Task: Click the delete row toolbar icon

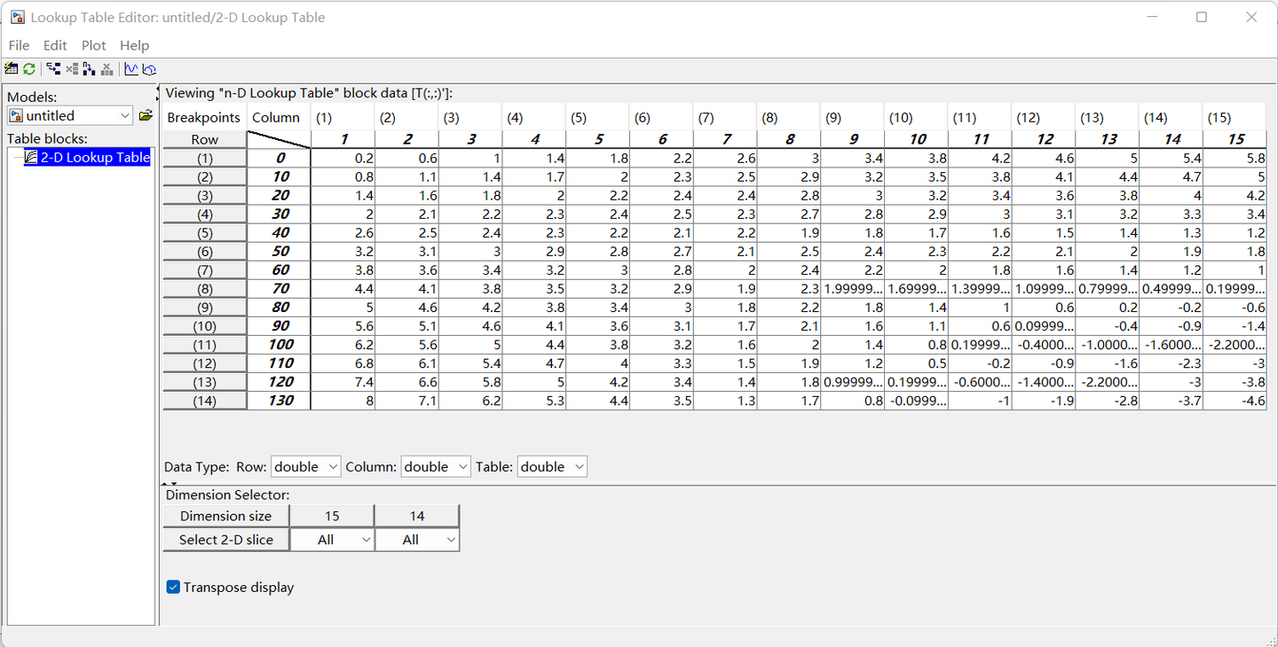Action: 71,68
